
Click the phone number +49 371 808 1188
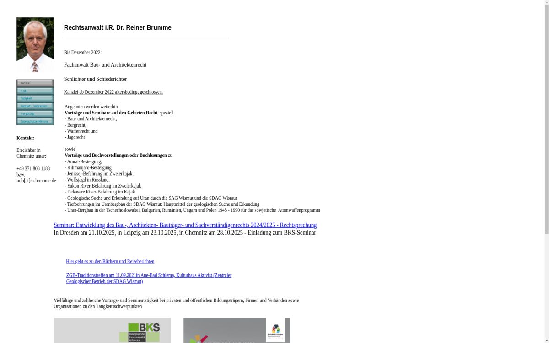coord(33,169)
